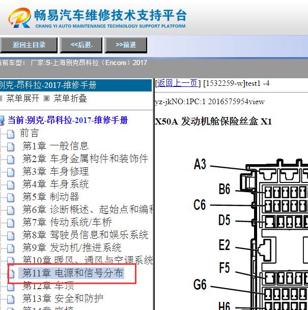This screenshot has height=310, width=308.
Task: Open 第7章 传动系统/车桥
Action: 67,222
